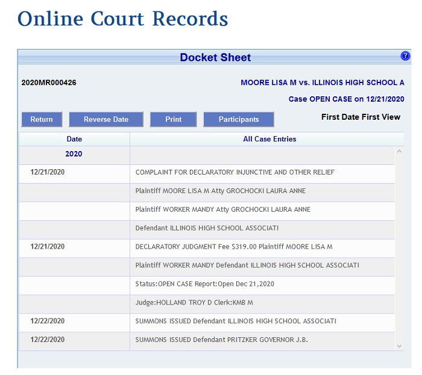Click the Return button

coord(42,119)
